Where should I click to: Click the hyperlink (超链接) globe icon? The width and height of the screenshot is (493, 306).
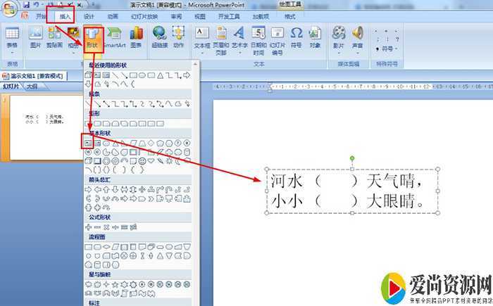click(159, 37)
